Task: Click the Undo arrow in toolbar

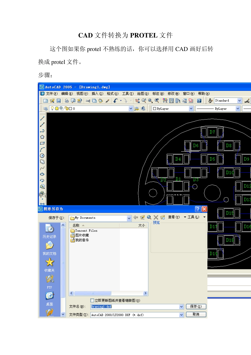Action: coord(116,101)
